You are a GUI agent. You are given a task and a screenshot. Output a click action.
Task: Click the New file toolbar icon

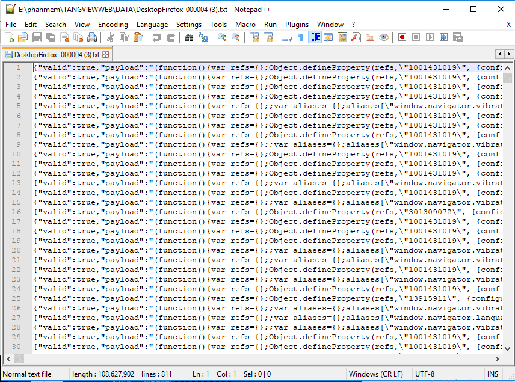(9, 38)
